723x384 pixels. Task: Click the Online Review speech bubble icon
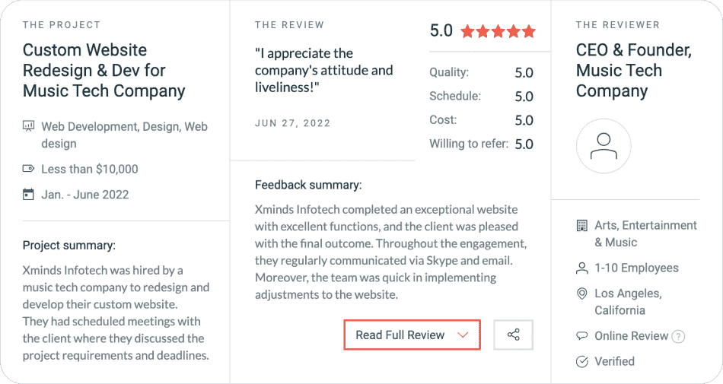(582, 336)
